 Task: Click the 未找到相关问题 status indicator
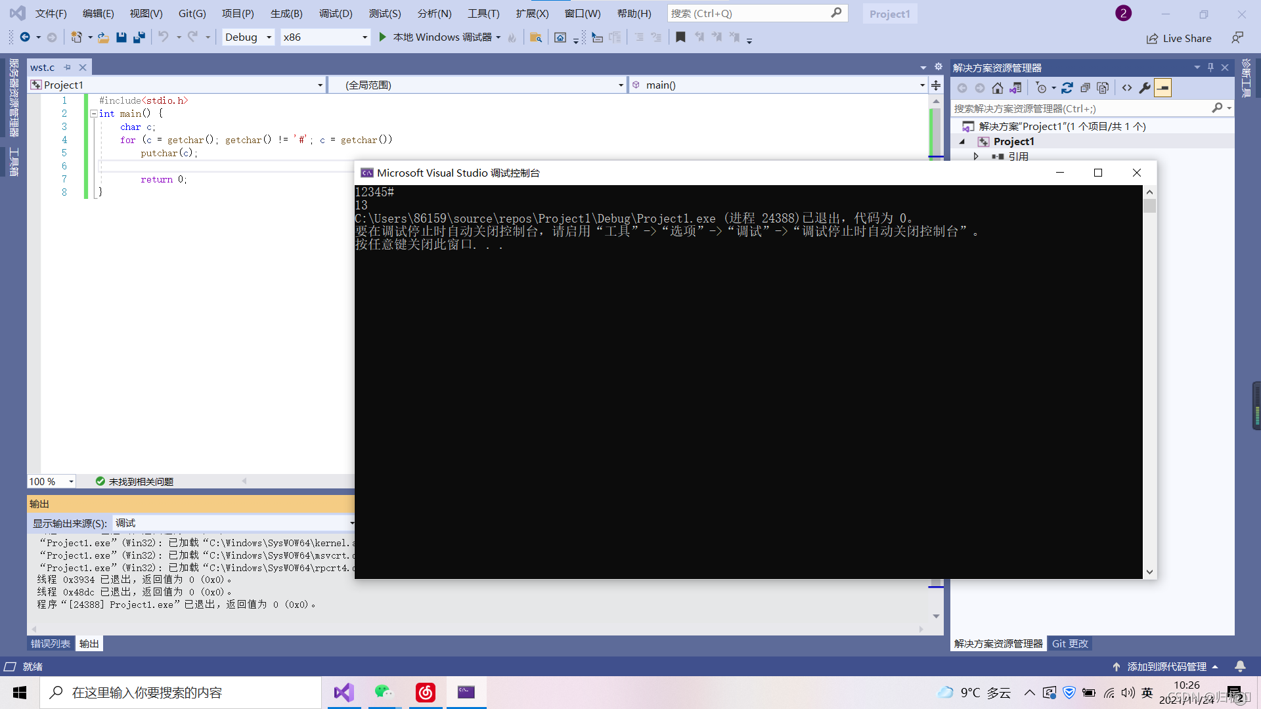(135, 482)
